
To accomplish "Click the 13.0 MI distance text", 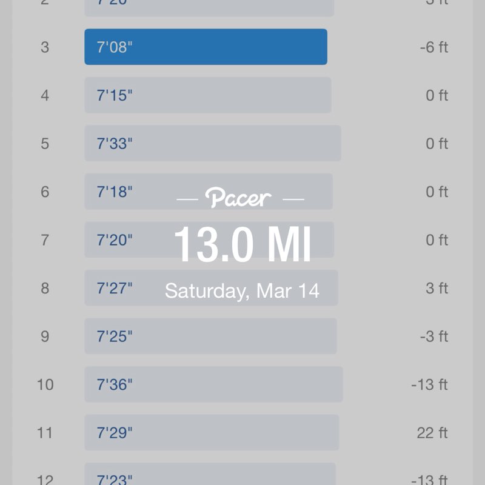I will tap(242, 246).
